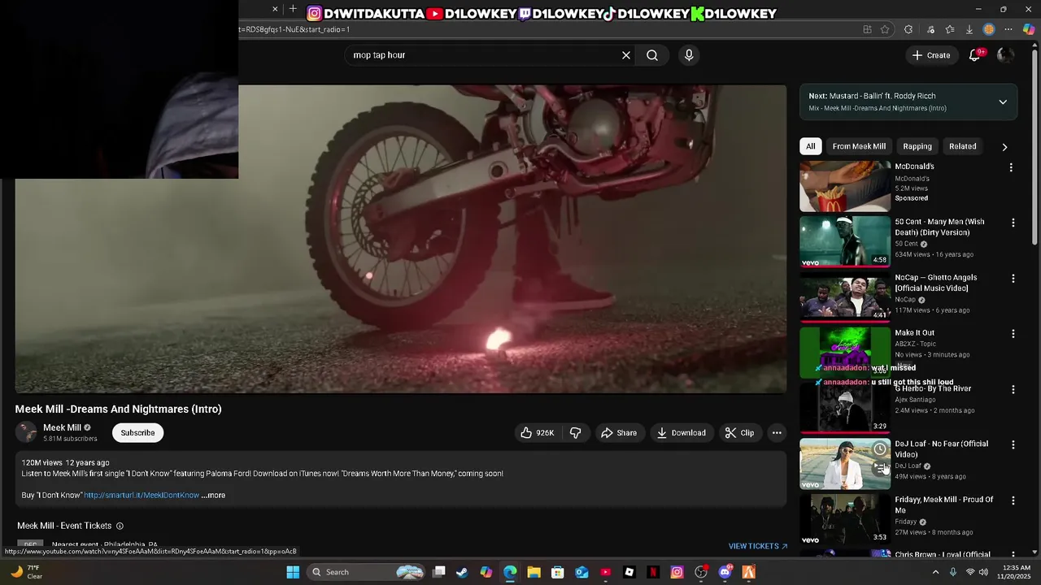Click the YouTube search magnifier button
This screenshot has height=585, width=1041.
(652, 55)
